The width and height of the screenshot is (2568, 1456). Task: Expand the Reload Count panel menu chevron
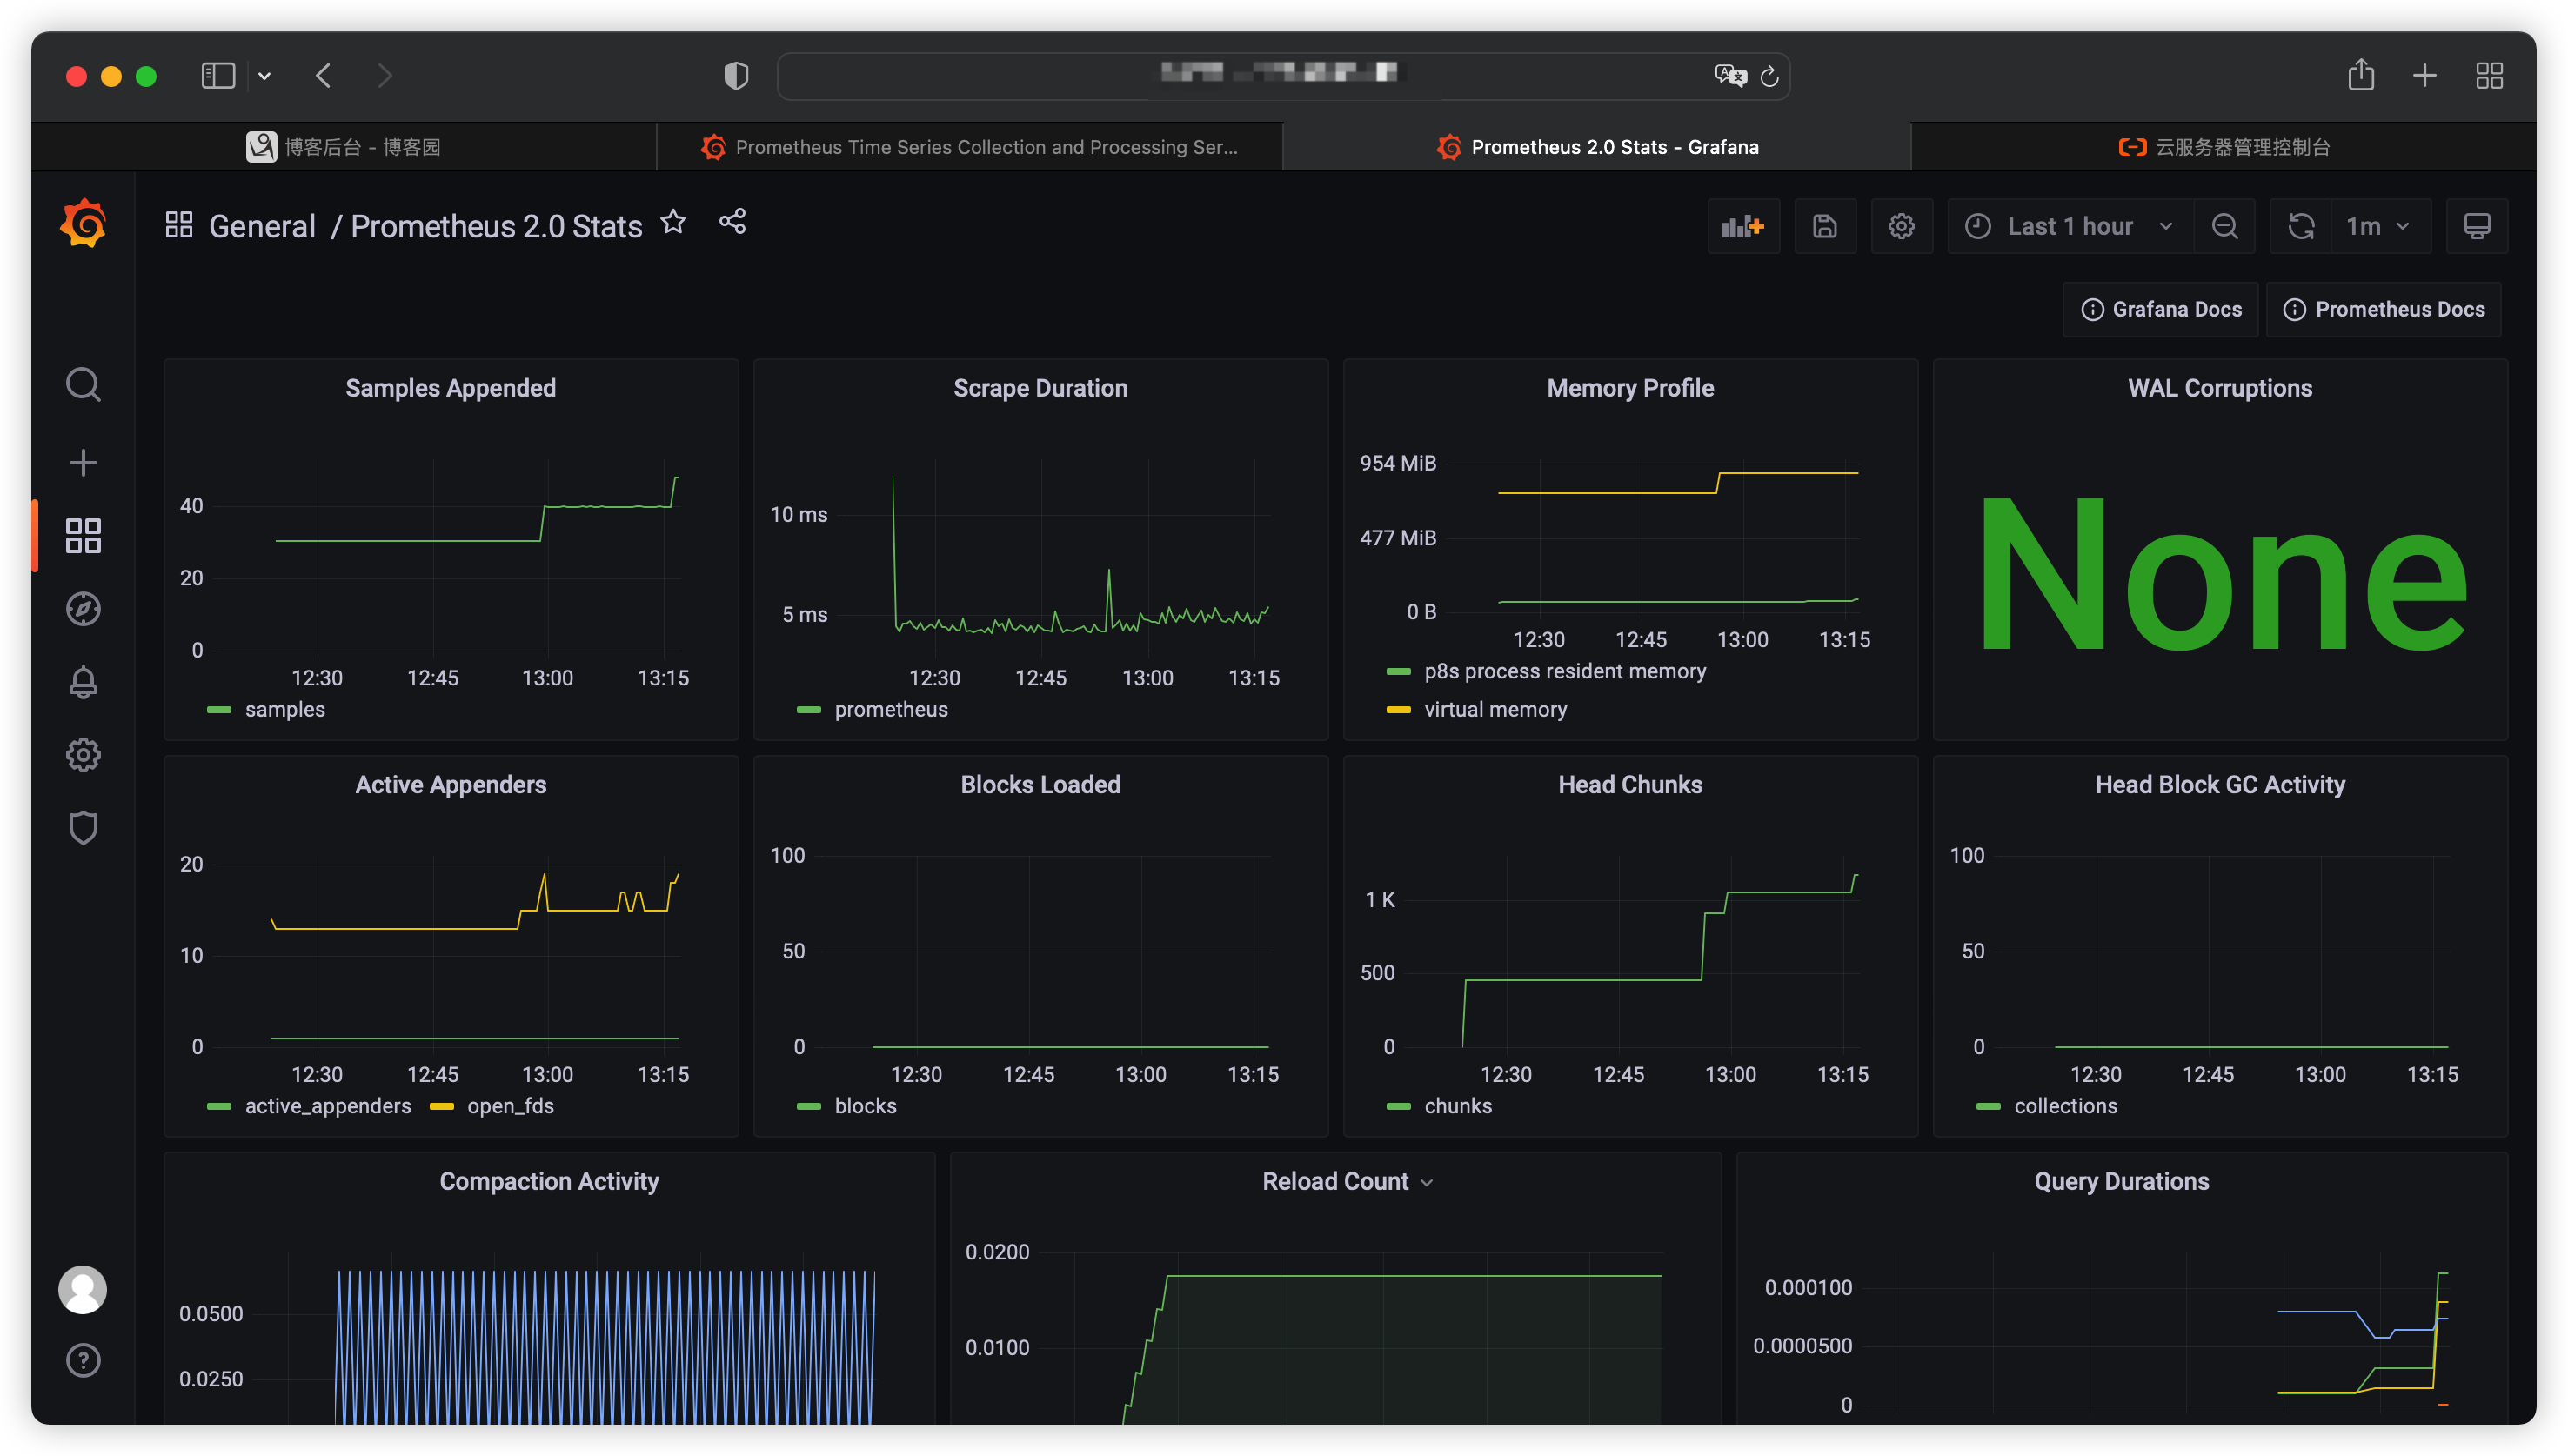[1427, 1183]
